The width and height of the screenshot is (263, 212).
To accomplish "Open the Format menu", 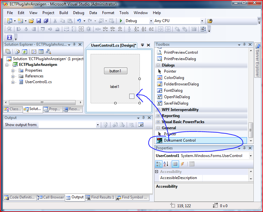I will pyautogui.click(x=108, y=13).
